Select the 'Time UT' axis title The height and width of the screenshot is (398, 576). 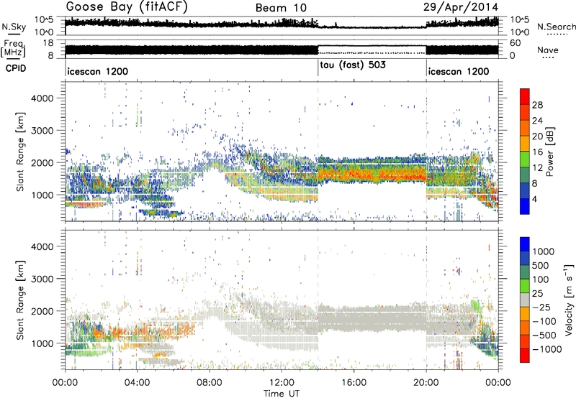[x=282, y=394]
